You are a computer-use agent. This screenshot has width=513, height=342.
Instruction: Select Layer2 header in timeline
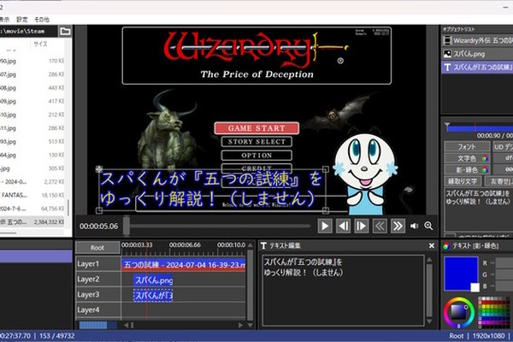pyautogui.click(x=98, y=280)
